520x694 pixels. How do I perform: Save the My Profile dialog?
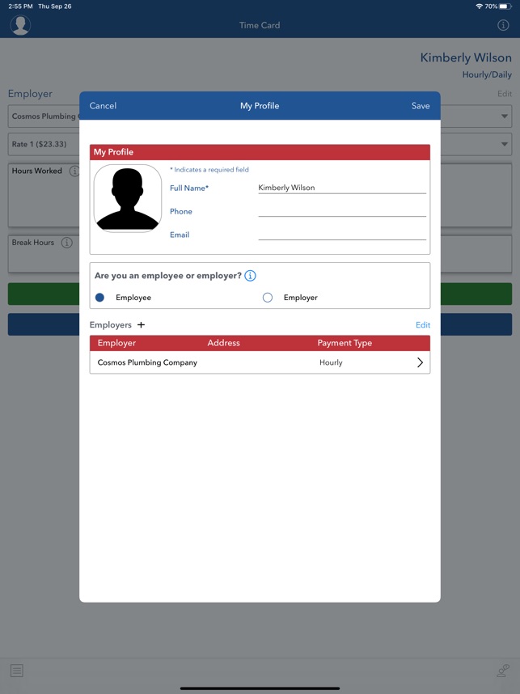click(421, 106)
